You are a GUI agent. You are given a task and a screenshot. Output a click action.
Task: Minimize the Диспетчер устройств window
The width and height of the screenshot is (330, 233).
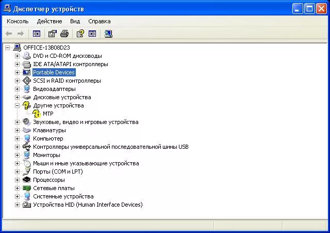coord(297,9)
